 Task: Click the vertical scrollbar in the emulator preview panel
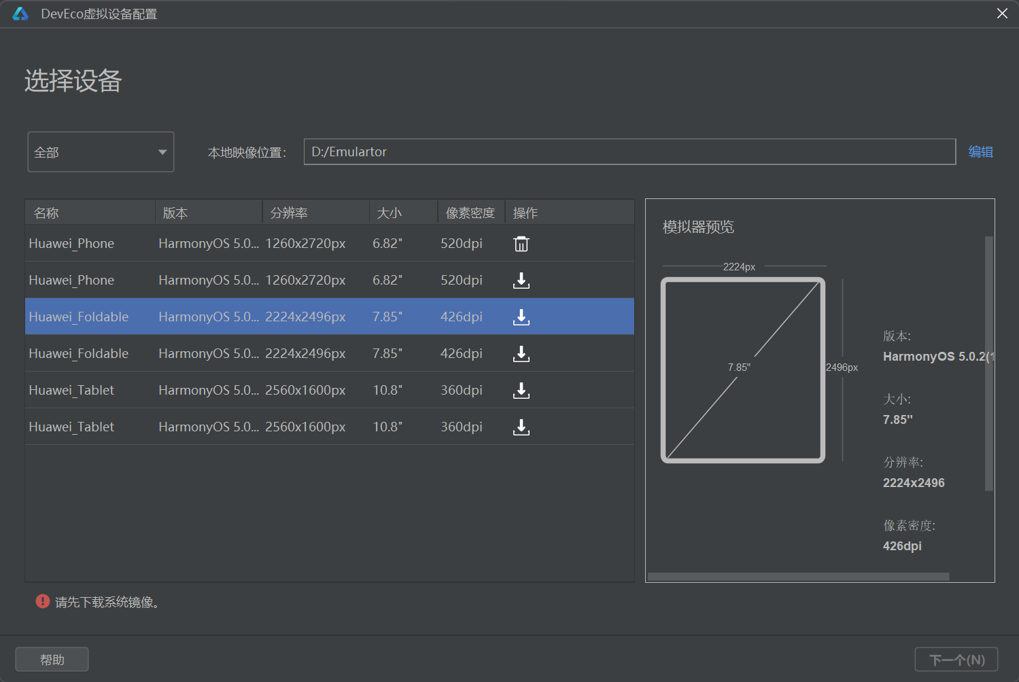pyautogui.click(x=989, y=363)
